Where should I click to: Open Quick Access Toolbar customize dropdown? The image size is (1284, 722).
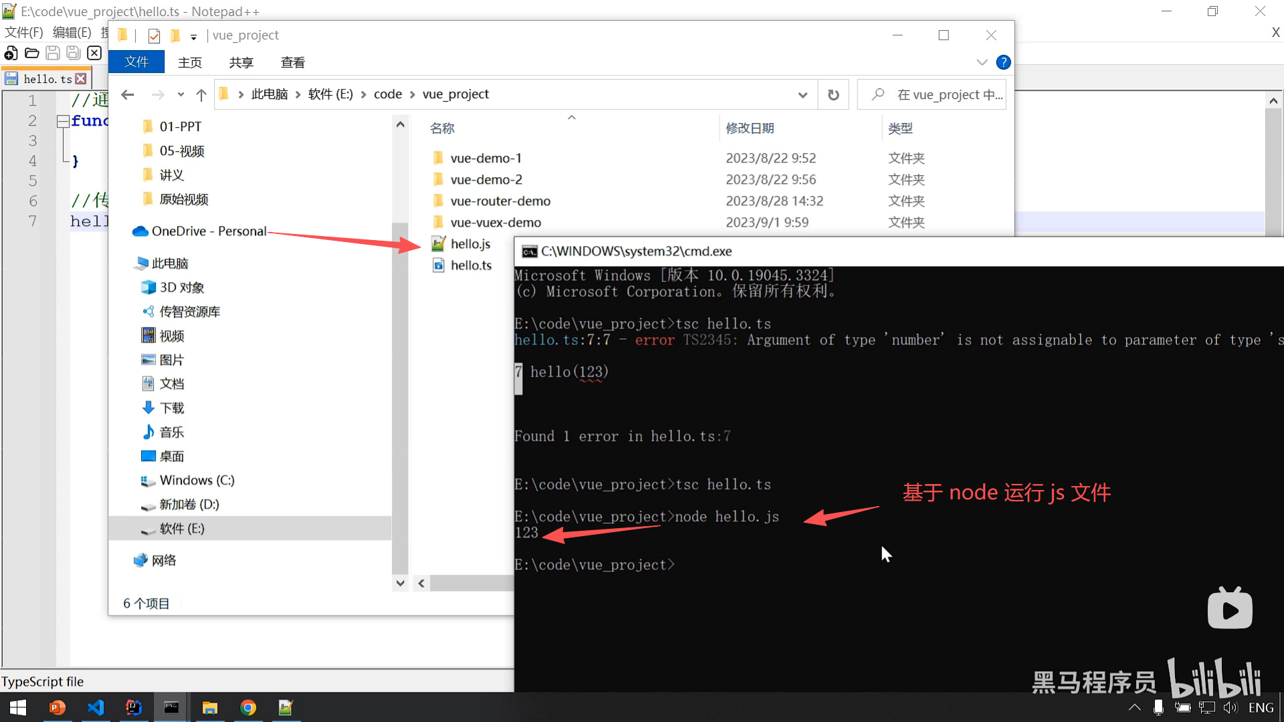[193, 37]
